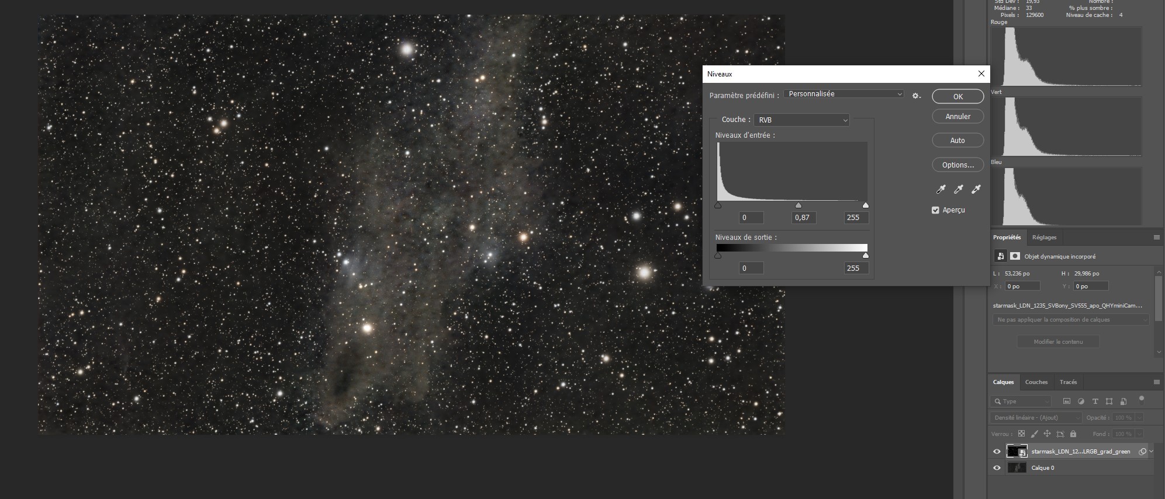This screenshot has width=1165, height=499.
Task: Click the Calque 0 layer name
Action: tap(1043, 468)
